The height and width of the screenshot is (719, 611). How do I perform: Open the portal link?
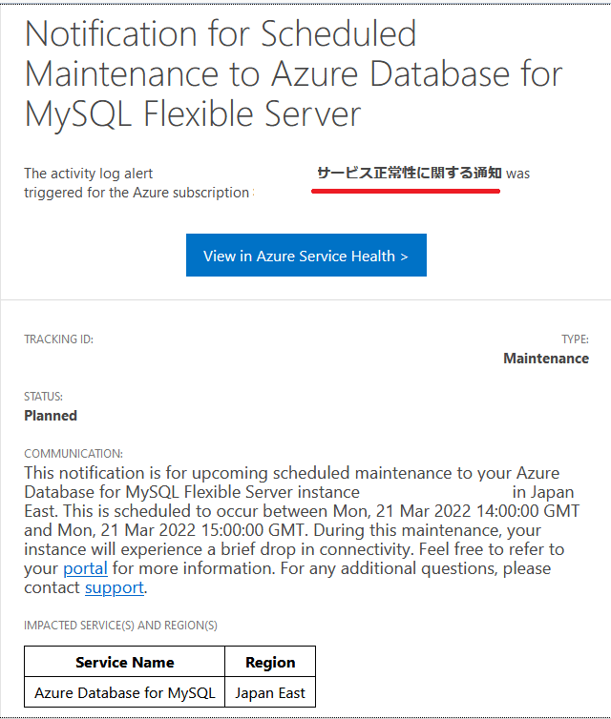tap(85, 568)
